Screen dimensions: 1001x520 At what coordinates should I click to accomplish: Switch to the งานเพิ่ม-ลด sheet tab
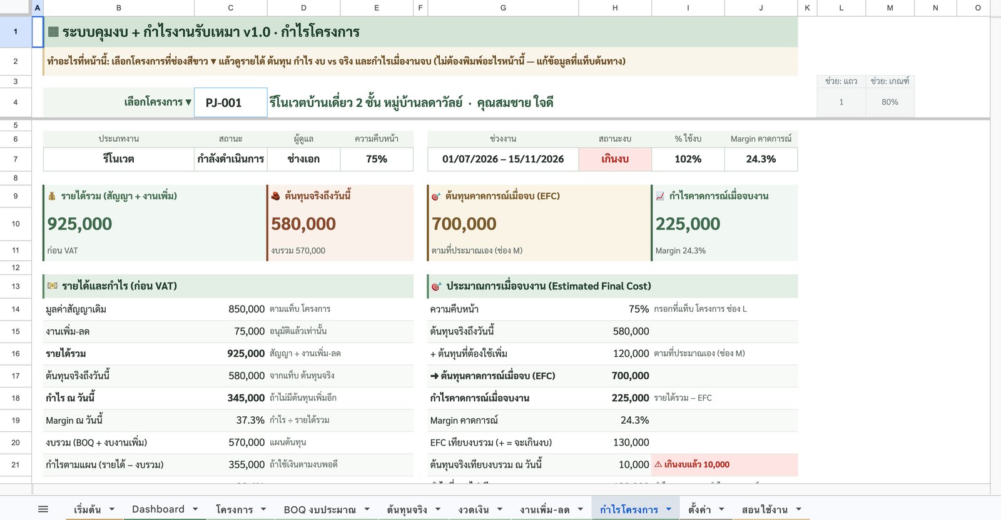(x=545, y=509)
